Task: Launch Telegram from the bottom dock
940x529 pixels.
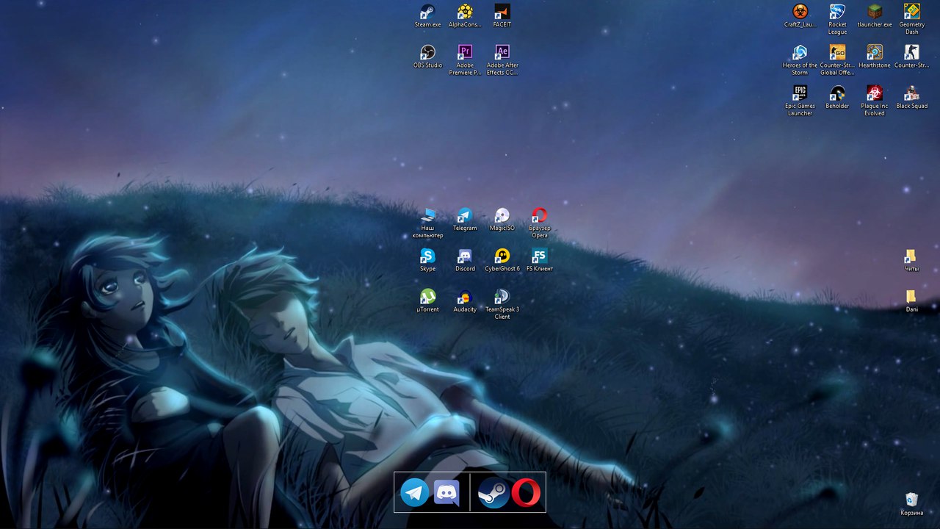Action: (x=415, y=492)
